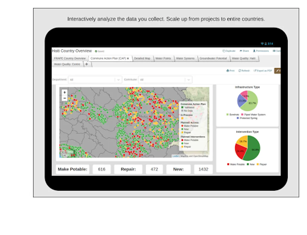
Task: Click the green Saved indicator
Action: pos(99,51)
